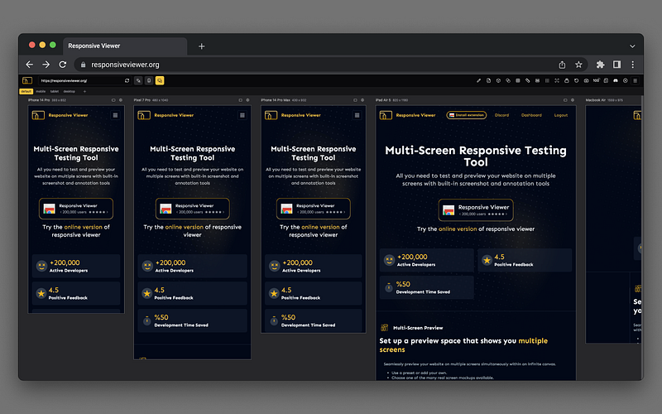Viewport: 662px width, 414px height.
Task: Open settings for the iPhone 14 Pro Max screen
Action: tap(362, 100)
